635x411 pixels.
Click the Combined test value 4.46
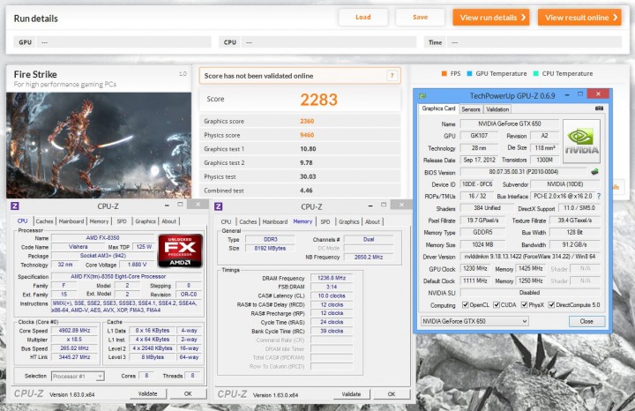point(306,191)
